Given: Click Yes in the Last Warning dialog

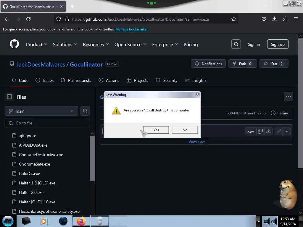Looking at the screenshot, I should click(156, 130).
